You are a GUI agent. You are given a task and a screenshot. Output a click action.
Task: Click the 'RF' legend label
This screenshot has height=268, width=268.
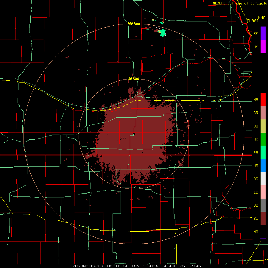point(255,33)
